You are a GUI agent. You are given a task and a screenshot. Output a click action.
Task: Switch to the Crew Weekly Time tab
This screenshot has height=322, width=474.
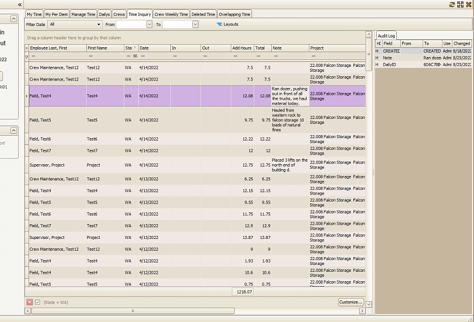(171, 14)
